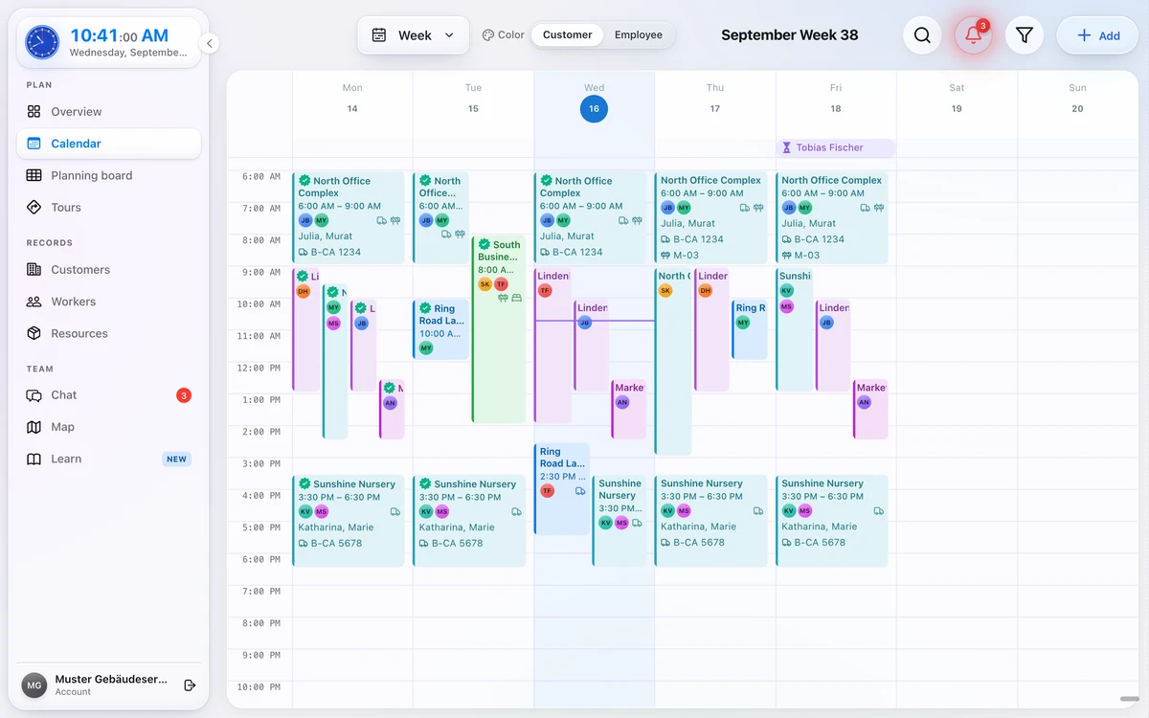Viewport: 1149px width, 718px height.
Task: Click the Color palette label icon
Action: tap(488, 35)
